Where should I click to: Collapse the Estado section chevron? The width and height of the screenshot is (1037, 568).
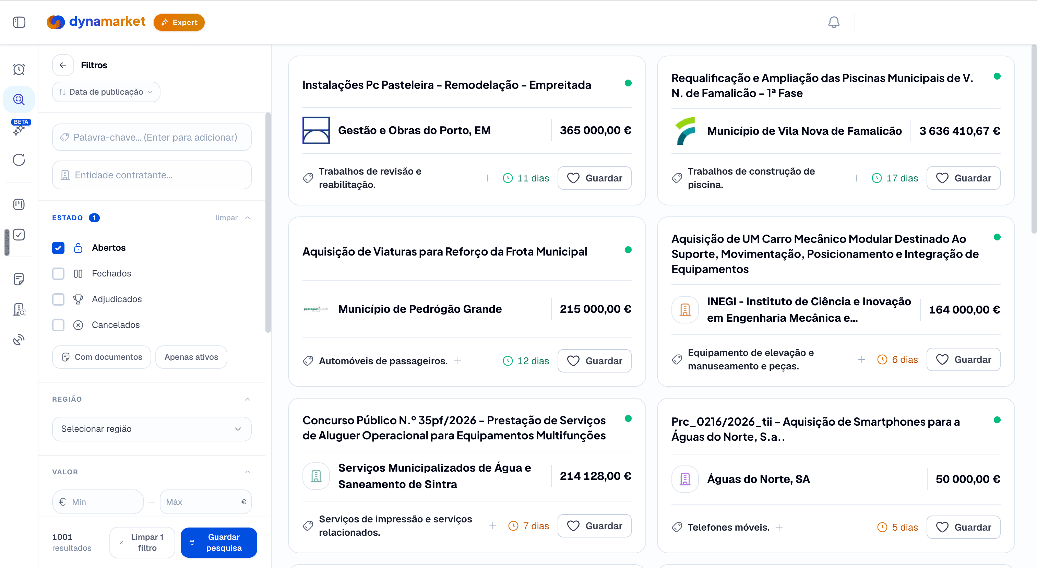248,218
